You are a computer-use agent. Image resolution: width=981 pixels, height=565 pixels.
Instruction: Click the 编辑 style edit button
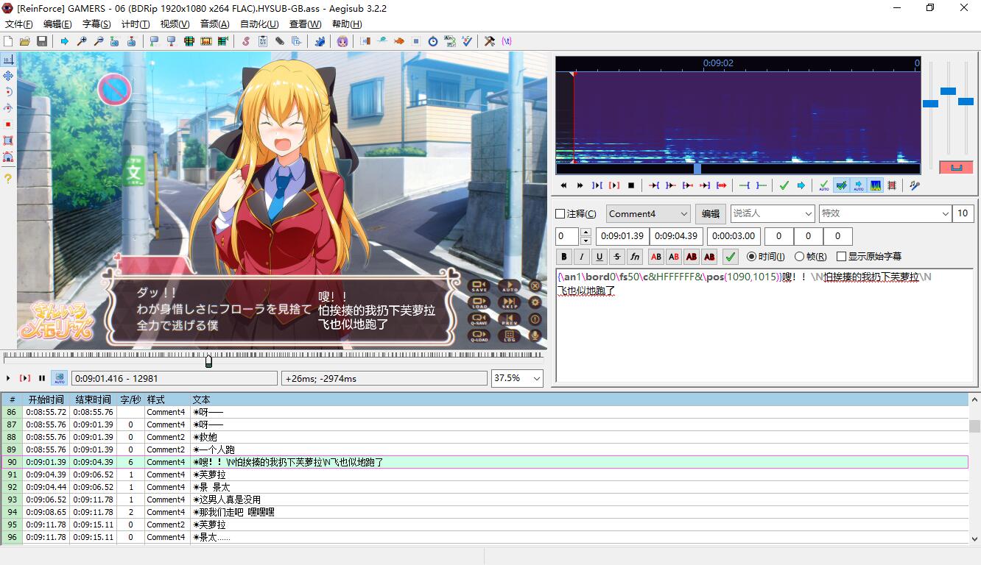[x=710, y=214]
